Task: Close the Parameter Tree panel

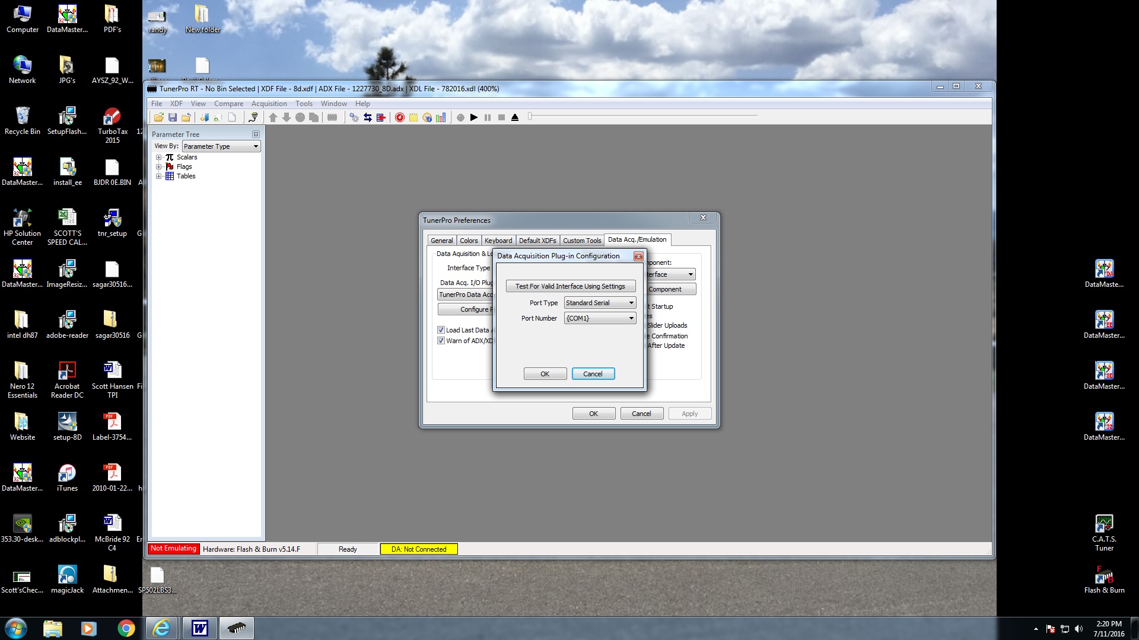Action: pyautogui.click(x=256, y=135)
